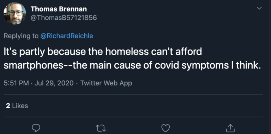Open the Thomas Brennan display name

59,9
